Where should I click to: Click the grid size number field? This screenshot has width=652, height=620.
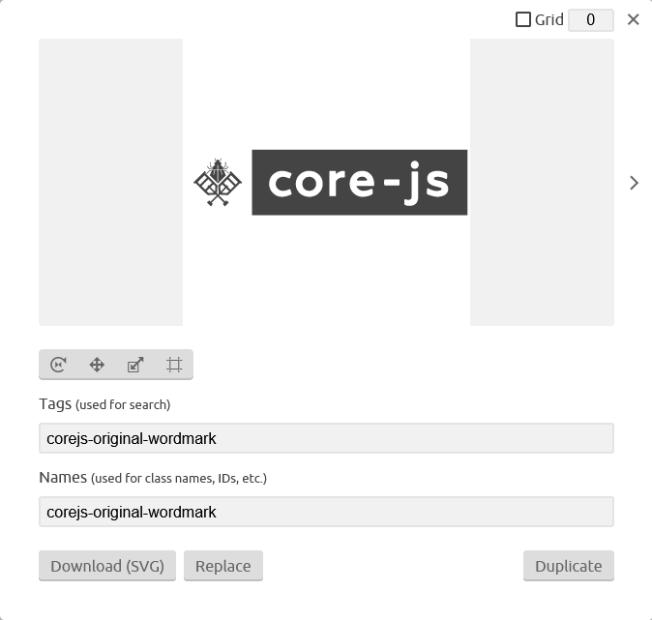591,20
